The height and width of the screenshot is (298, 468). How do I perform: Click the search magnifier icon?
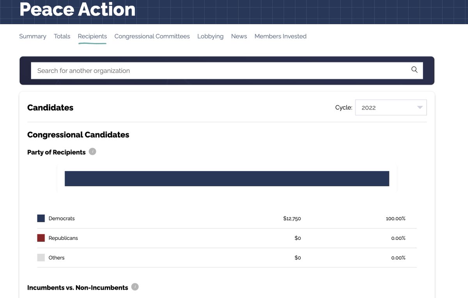414,70
